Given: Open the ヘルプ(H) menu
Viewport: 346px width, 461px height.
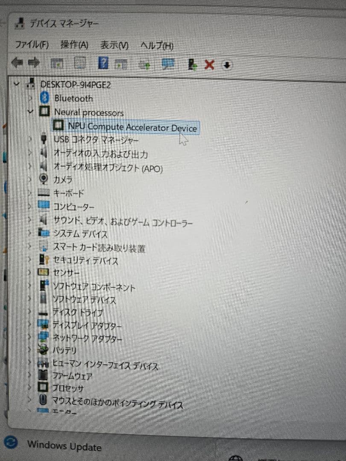Looking at the screenshot, I should (157, 46).
